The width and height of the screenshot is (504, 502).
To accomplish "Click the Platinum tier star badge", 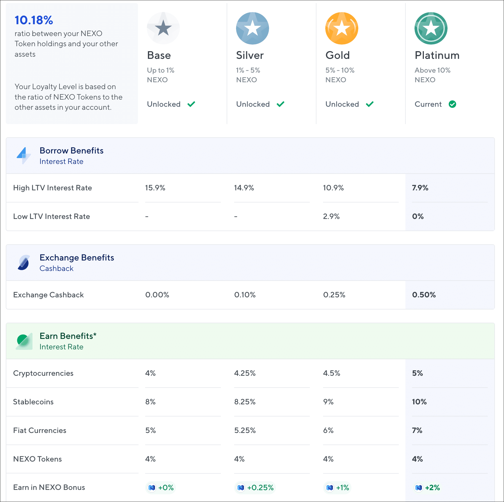I will coord(431,28).
